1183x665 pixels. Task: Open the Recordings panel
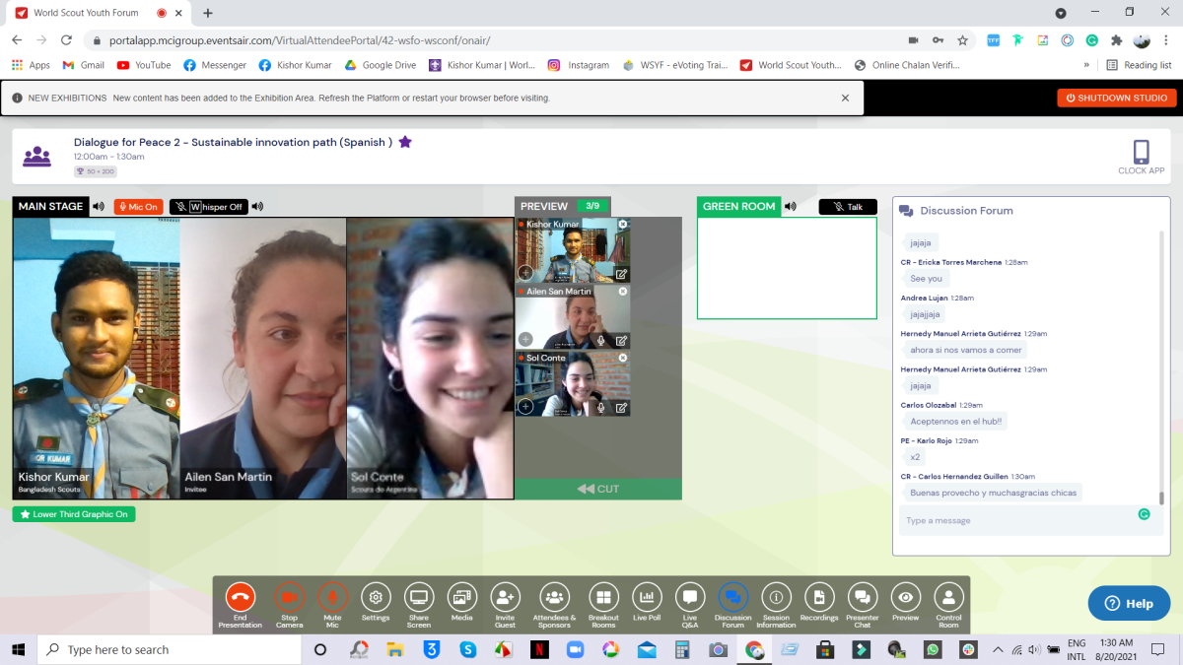click(818, 597)
